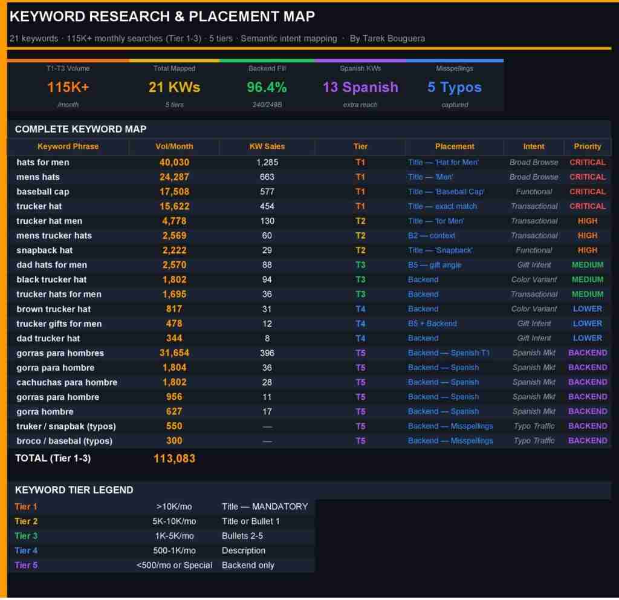Click the Backend Fill 96.4% card
This screenshot has width=619, height=600.
[267, 86]
